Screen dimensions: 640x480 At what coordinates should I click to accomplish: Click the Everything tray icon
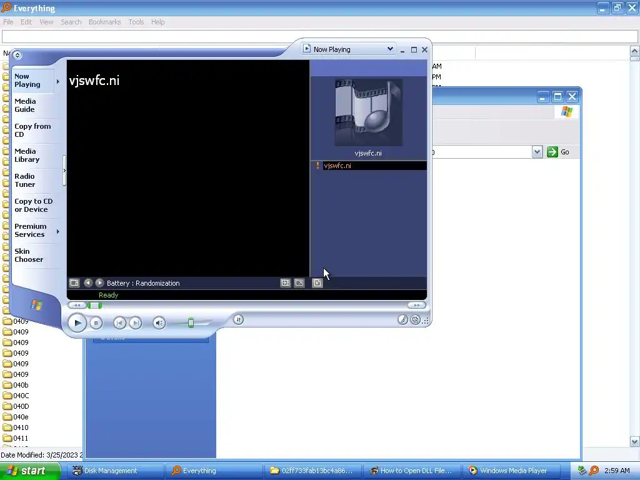(594, 471)
